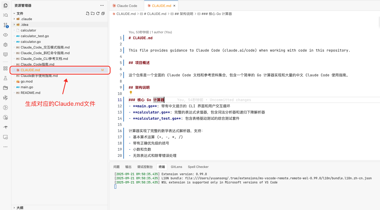Switch to the 问题 panel tab

[x=116, y=167]
